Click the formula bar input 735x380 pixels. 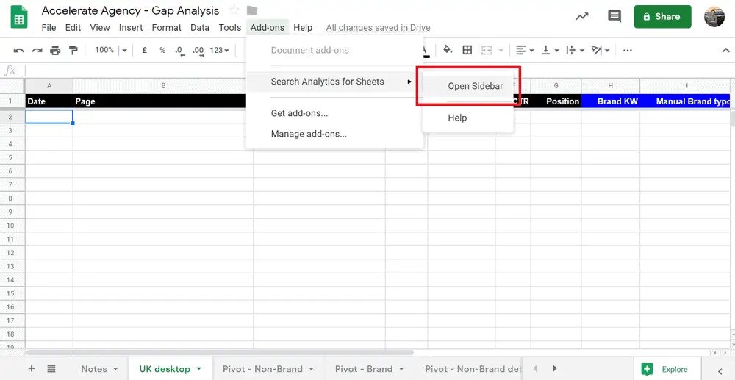[379, 71]
